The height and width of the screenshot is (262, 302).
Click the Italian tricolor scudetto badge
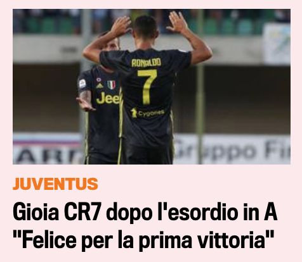(111, 85)
